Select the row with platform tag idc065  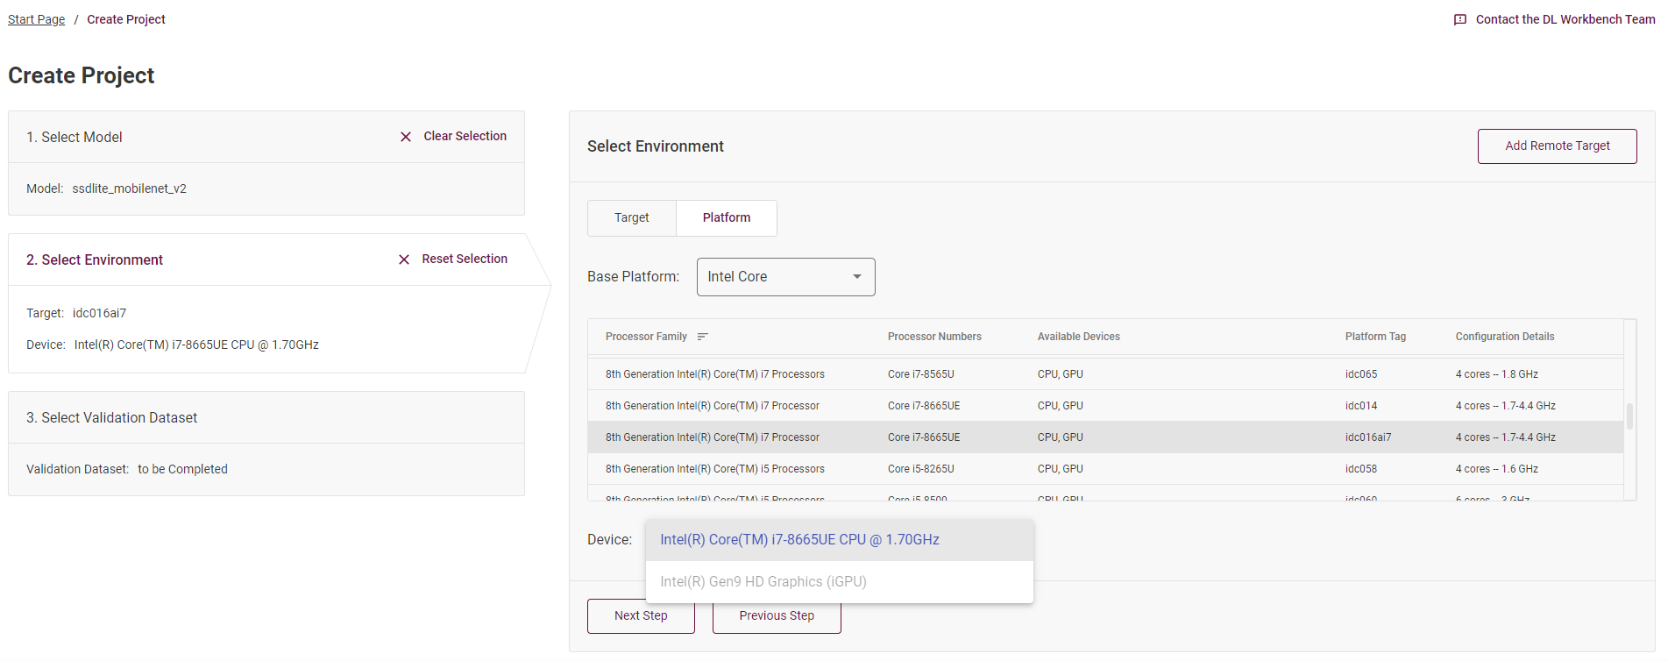1105,374
